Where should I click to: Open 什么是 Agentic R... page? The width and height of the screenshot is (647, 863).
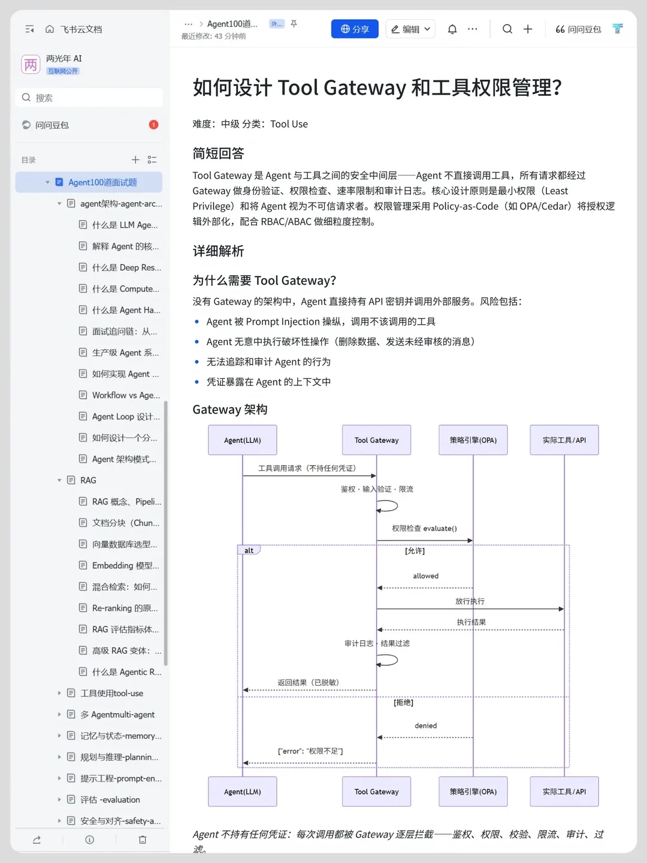[x=120, y=672]
